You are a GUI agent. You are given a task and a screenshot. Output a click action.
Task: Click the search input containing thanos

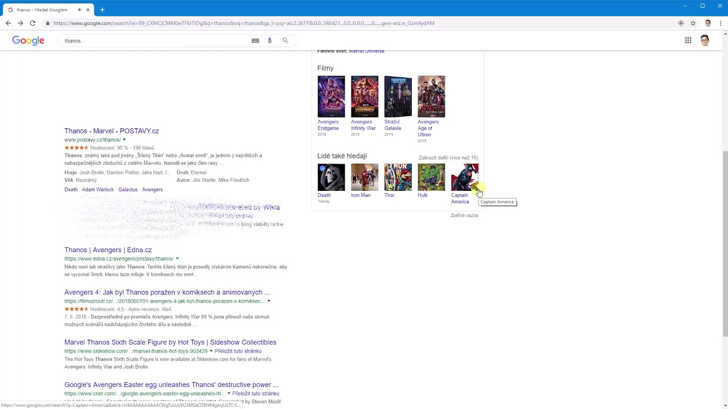click(154, 41)
